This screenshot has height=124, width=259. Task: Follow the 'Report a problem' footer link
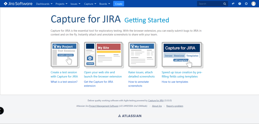point(175,106)
